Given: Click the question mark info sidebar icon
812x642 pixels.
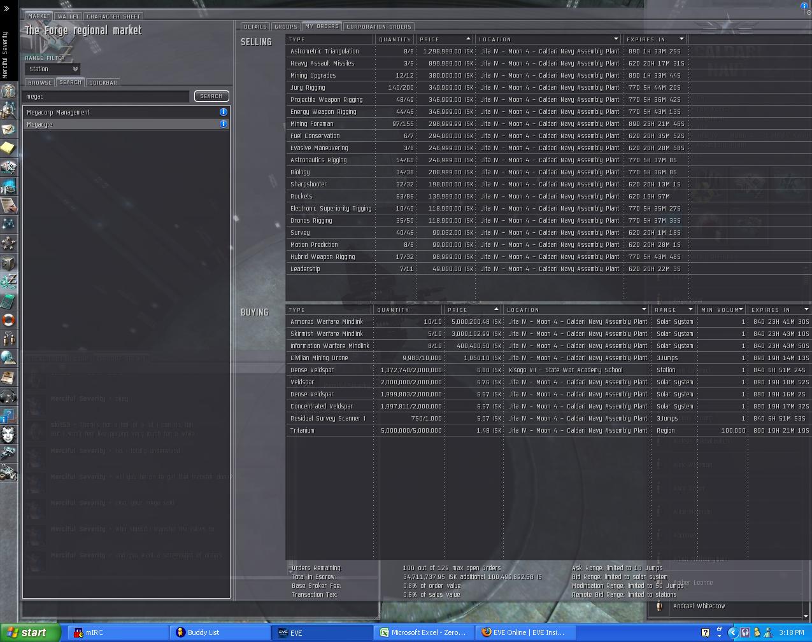Looking at the screenshot, I should [x=8, y=415].
